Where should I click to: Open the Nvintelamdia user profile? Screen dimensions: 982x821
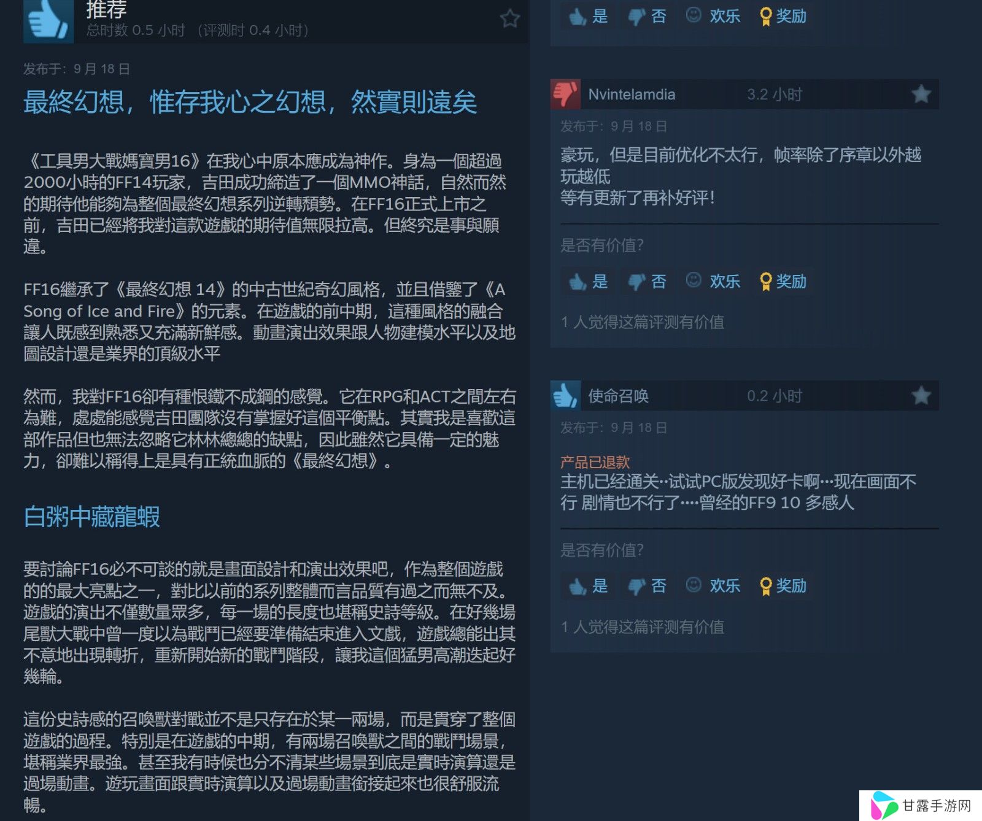pos(632,94)
